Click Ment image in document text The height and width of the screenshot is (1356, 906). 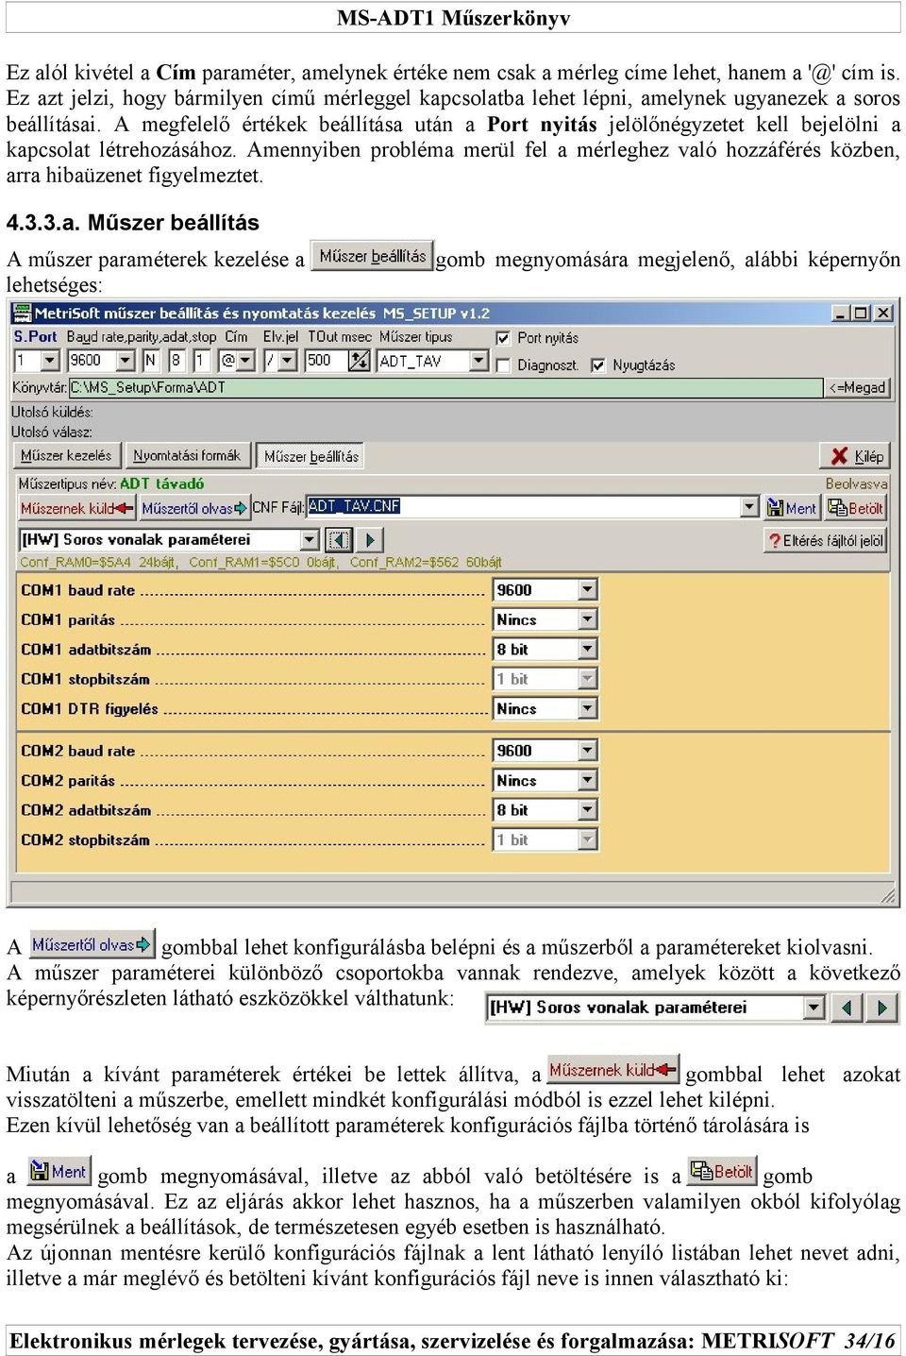59,1172
